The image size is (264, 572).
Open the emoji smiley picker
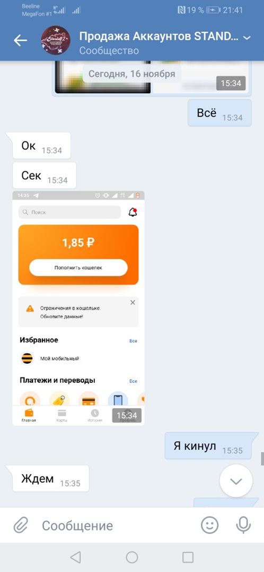210,525
